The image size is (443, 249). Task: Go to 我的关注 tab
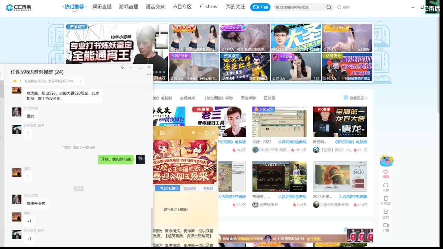[x=235, y=7]
